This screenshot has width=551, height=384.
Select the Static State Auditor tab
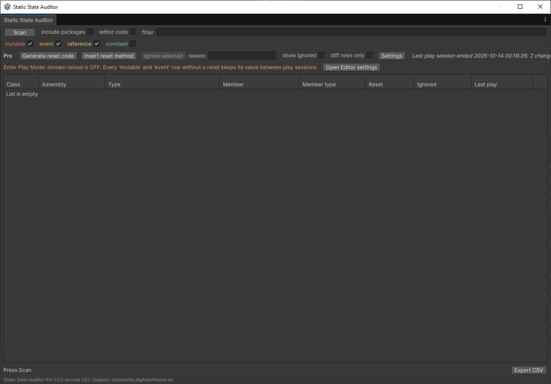[28, 20]
